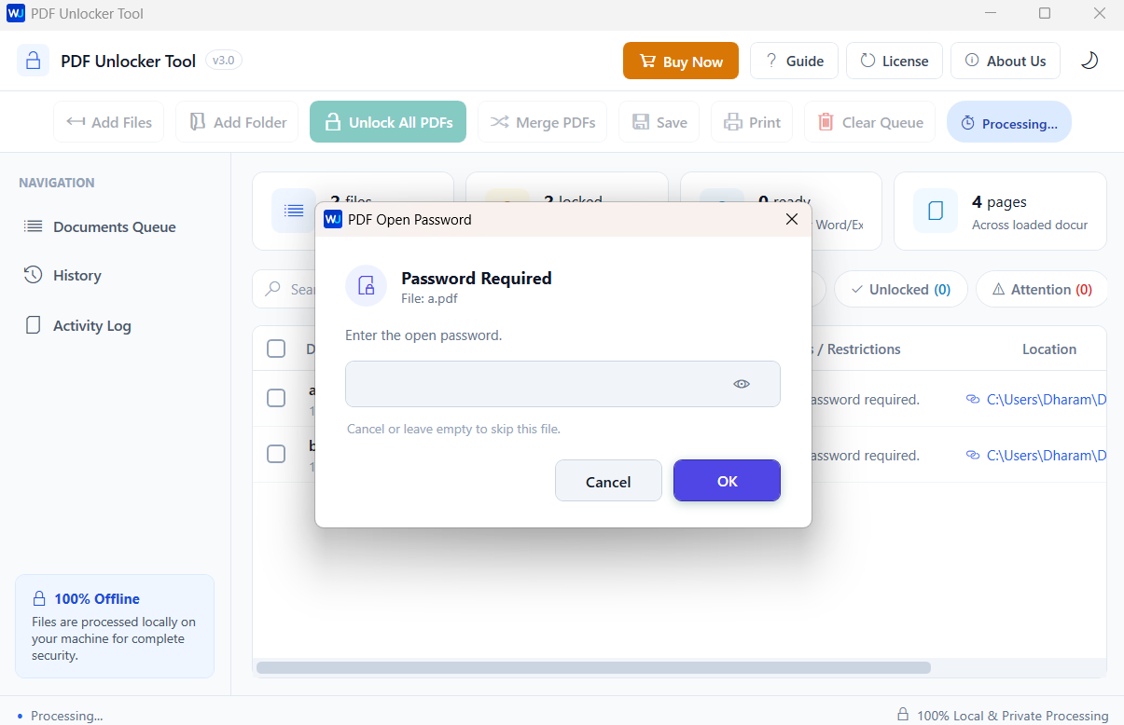Click the Restrictions column header
Image resolution: width=1124 pixels, height=725 pixels.
click(x=864, y=349)
